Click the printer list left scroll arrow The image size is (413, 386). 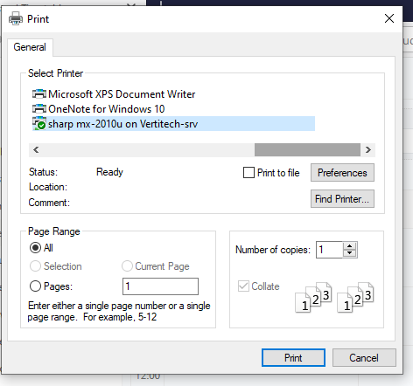[36, 150]
